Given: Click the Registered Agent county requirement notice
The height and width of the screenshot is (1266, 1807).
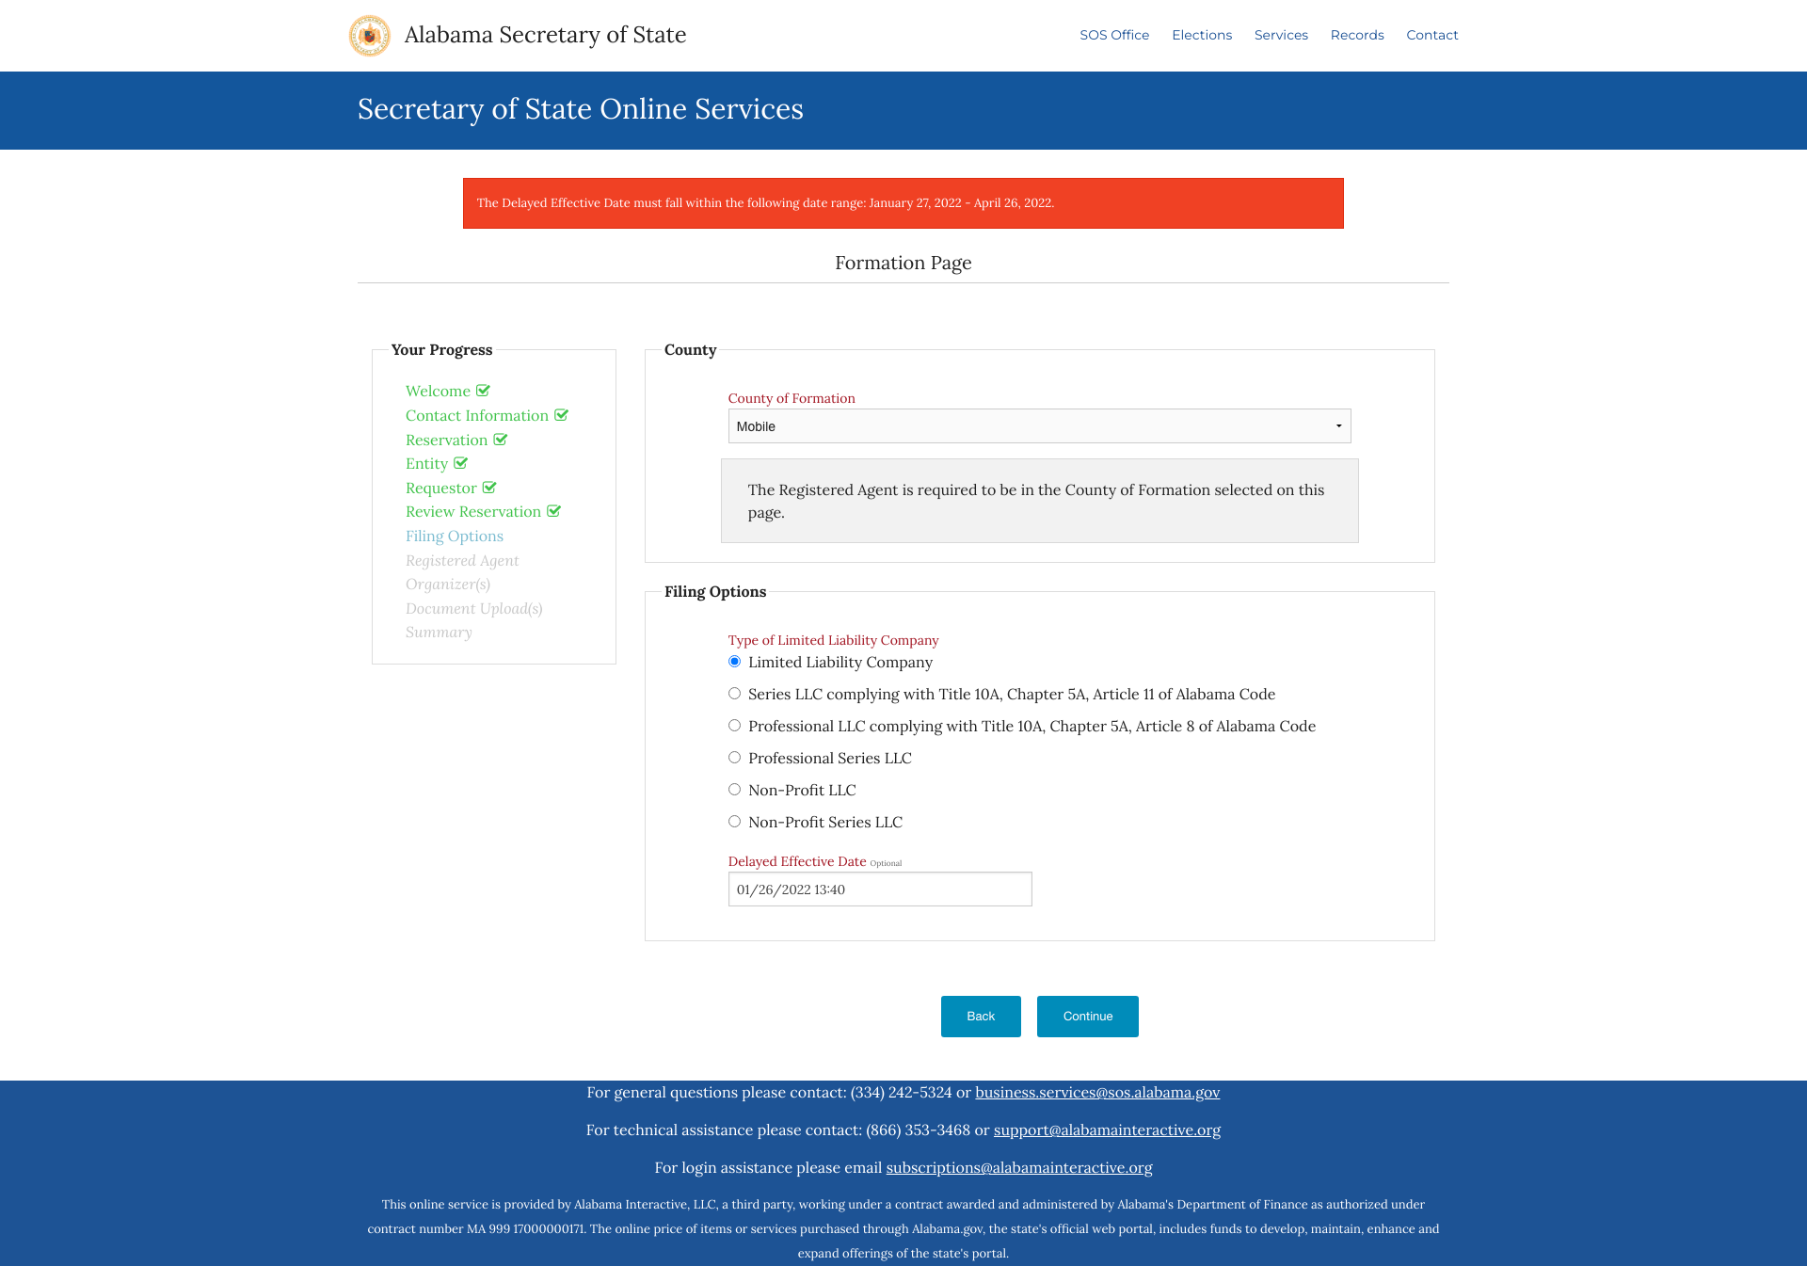Looking at the screenshot, I should click(1039, 501).
